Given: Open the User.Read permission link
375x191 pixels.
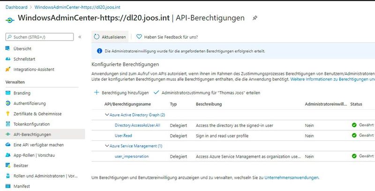Looking at the screenshot, I should point(123,136).
